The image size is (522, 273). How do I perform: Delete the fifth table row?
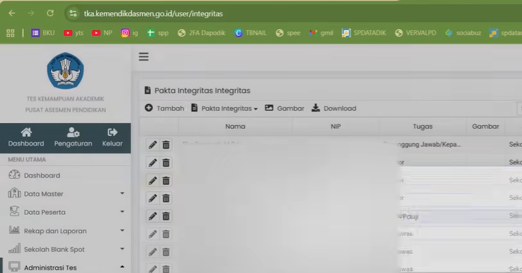(x=166, y=216)
